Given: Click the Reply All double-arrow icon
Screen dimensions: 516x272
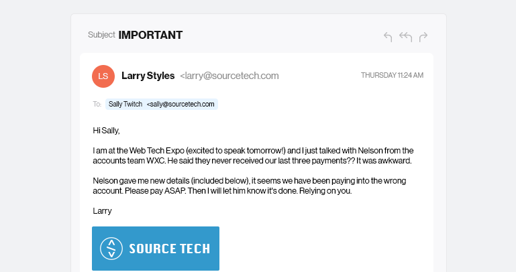Looking at the screenshot, I should [405, 37].
